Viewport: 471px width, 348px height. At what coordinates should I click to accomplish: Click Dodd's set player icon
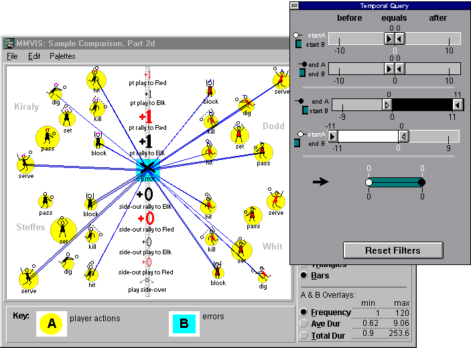tap(239, 134)
